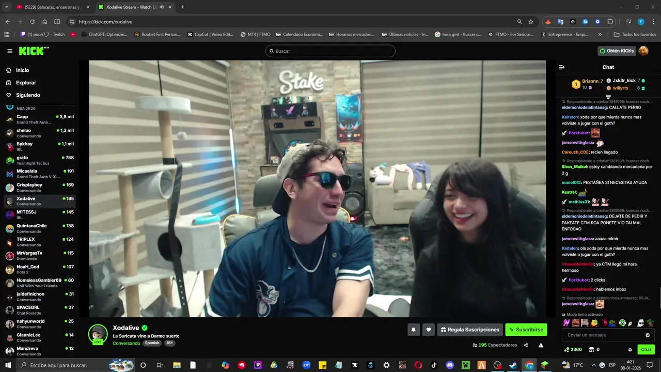Click the KICK logo
661x372 pixels.
34,51
